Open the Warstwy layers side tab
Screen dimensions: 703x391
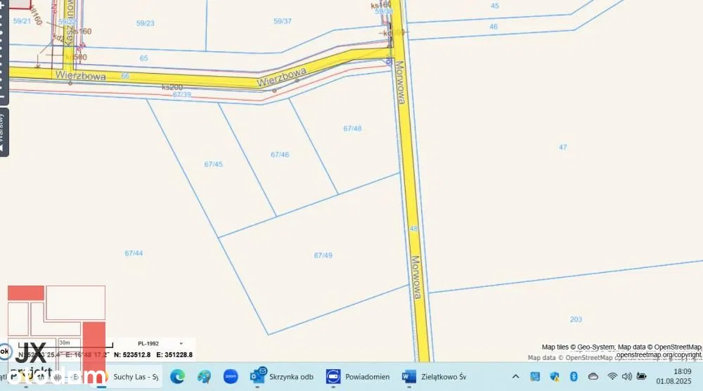point(4,131)
